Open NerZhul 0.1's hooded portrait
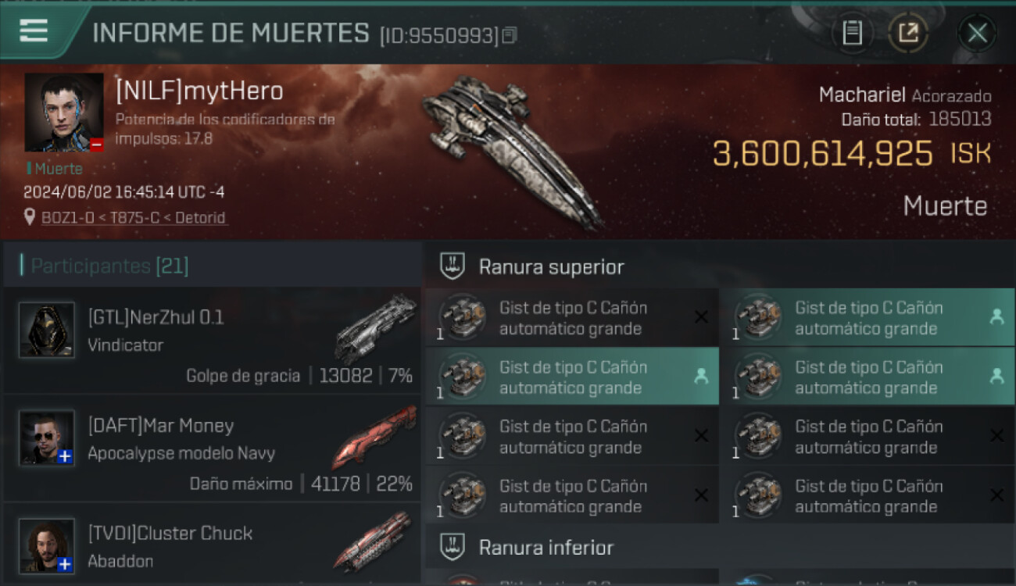The width and height of the screenshot is (1016, 586). click(47, 330)
